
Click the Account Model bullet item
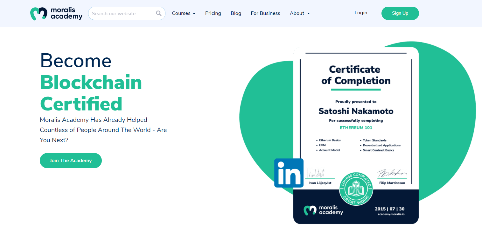[330, 150]
